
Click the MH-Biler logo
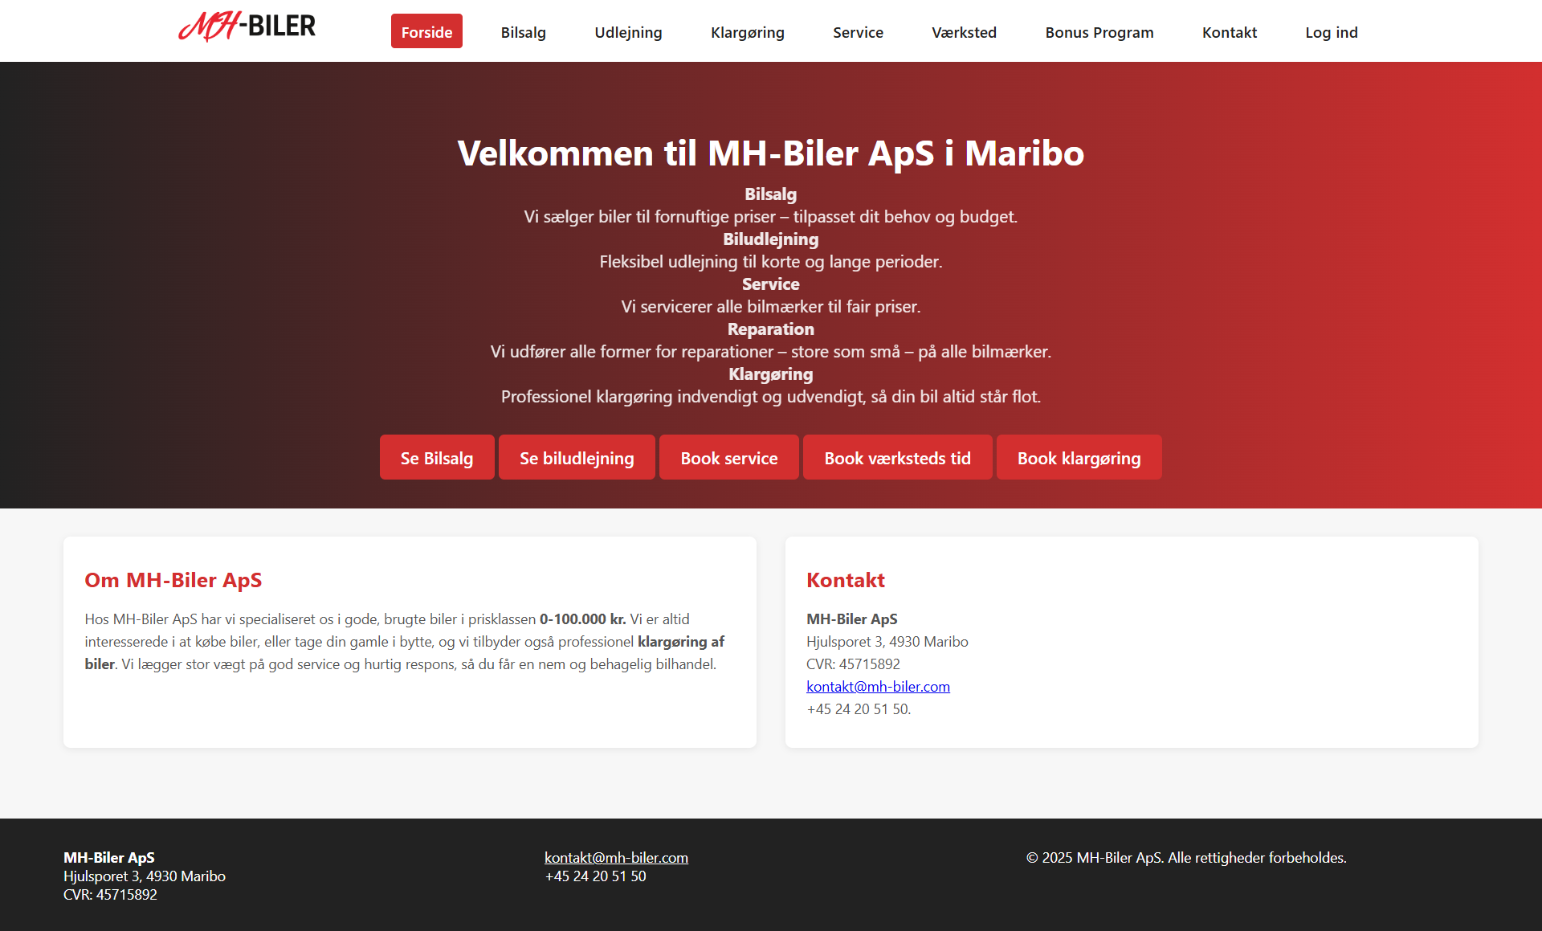coord(247,27)
